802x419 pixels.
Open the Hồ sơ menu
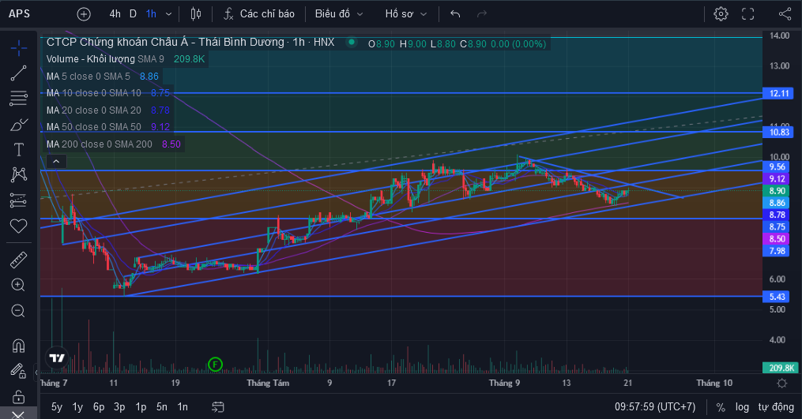[x=405, y=13]
